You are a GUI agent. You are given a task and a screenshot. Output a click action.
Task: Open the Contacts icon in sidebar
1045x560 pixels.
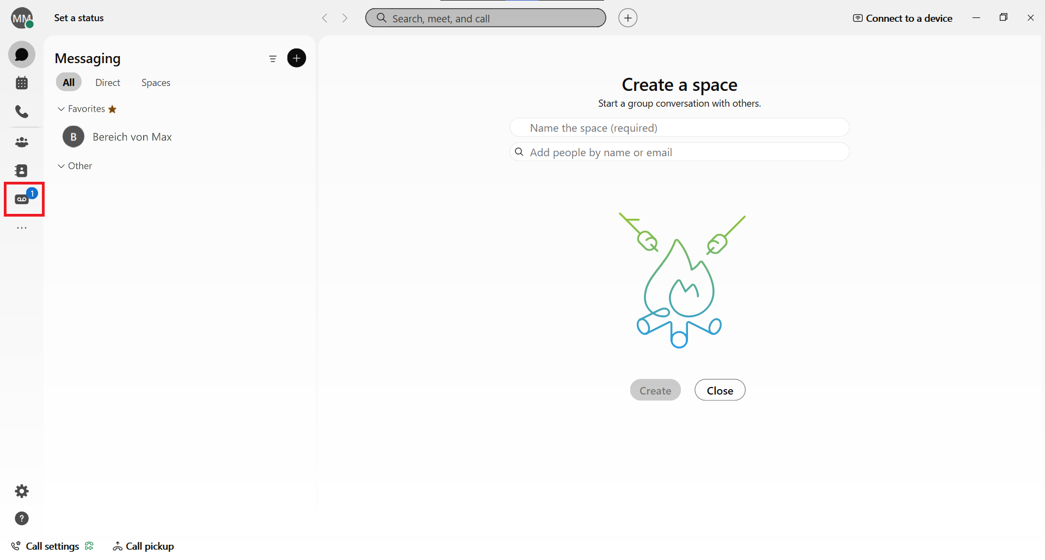click(22, 171)
